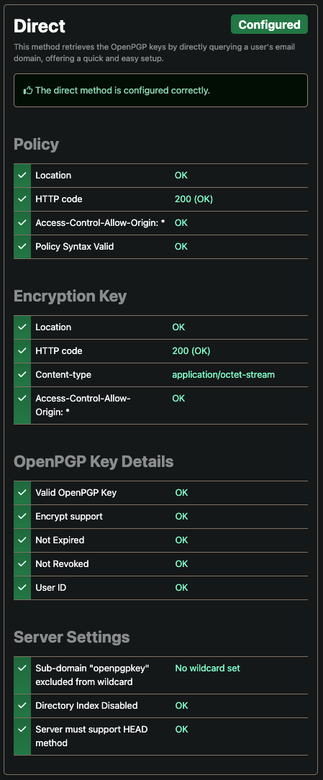Image resolution: width=323 pixels, height=780 pixels.
Task: Click checkmark next to Directory Index Disabled
Action: click(x=22, y=705)
